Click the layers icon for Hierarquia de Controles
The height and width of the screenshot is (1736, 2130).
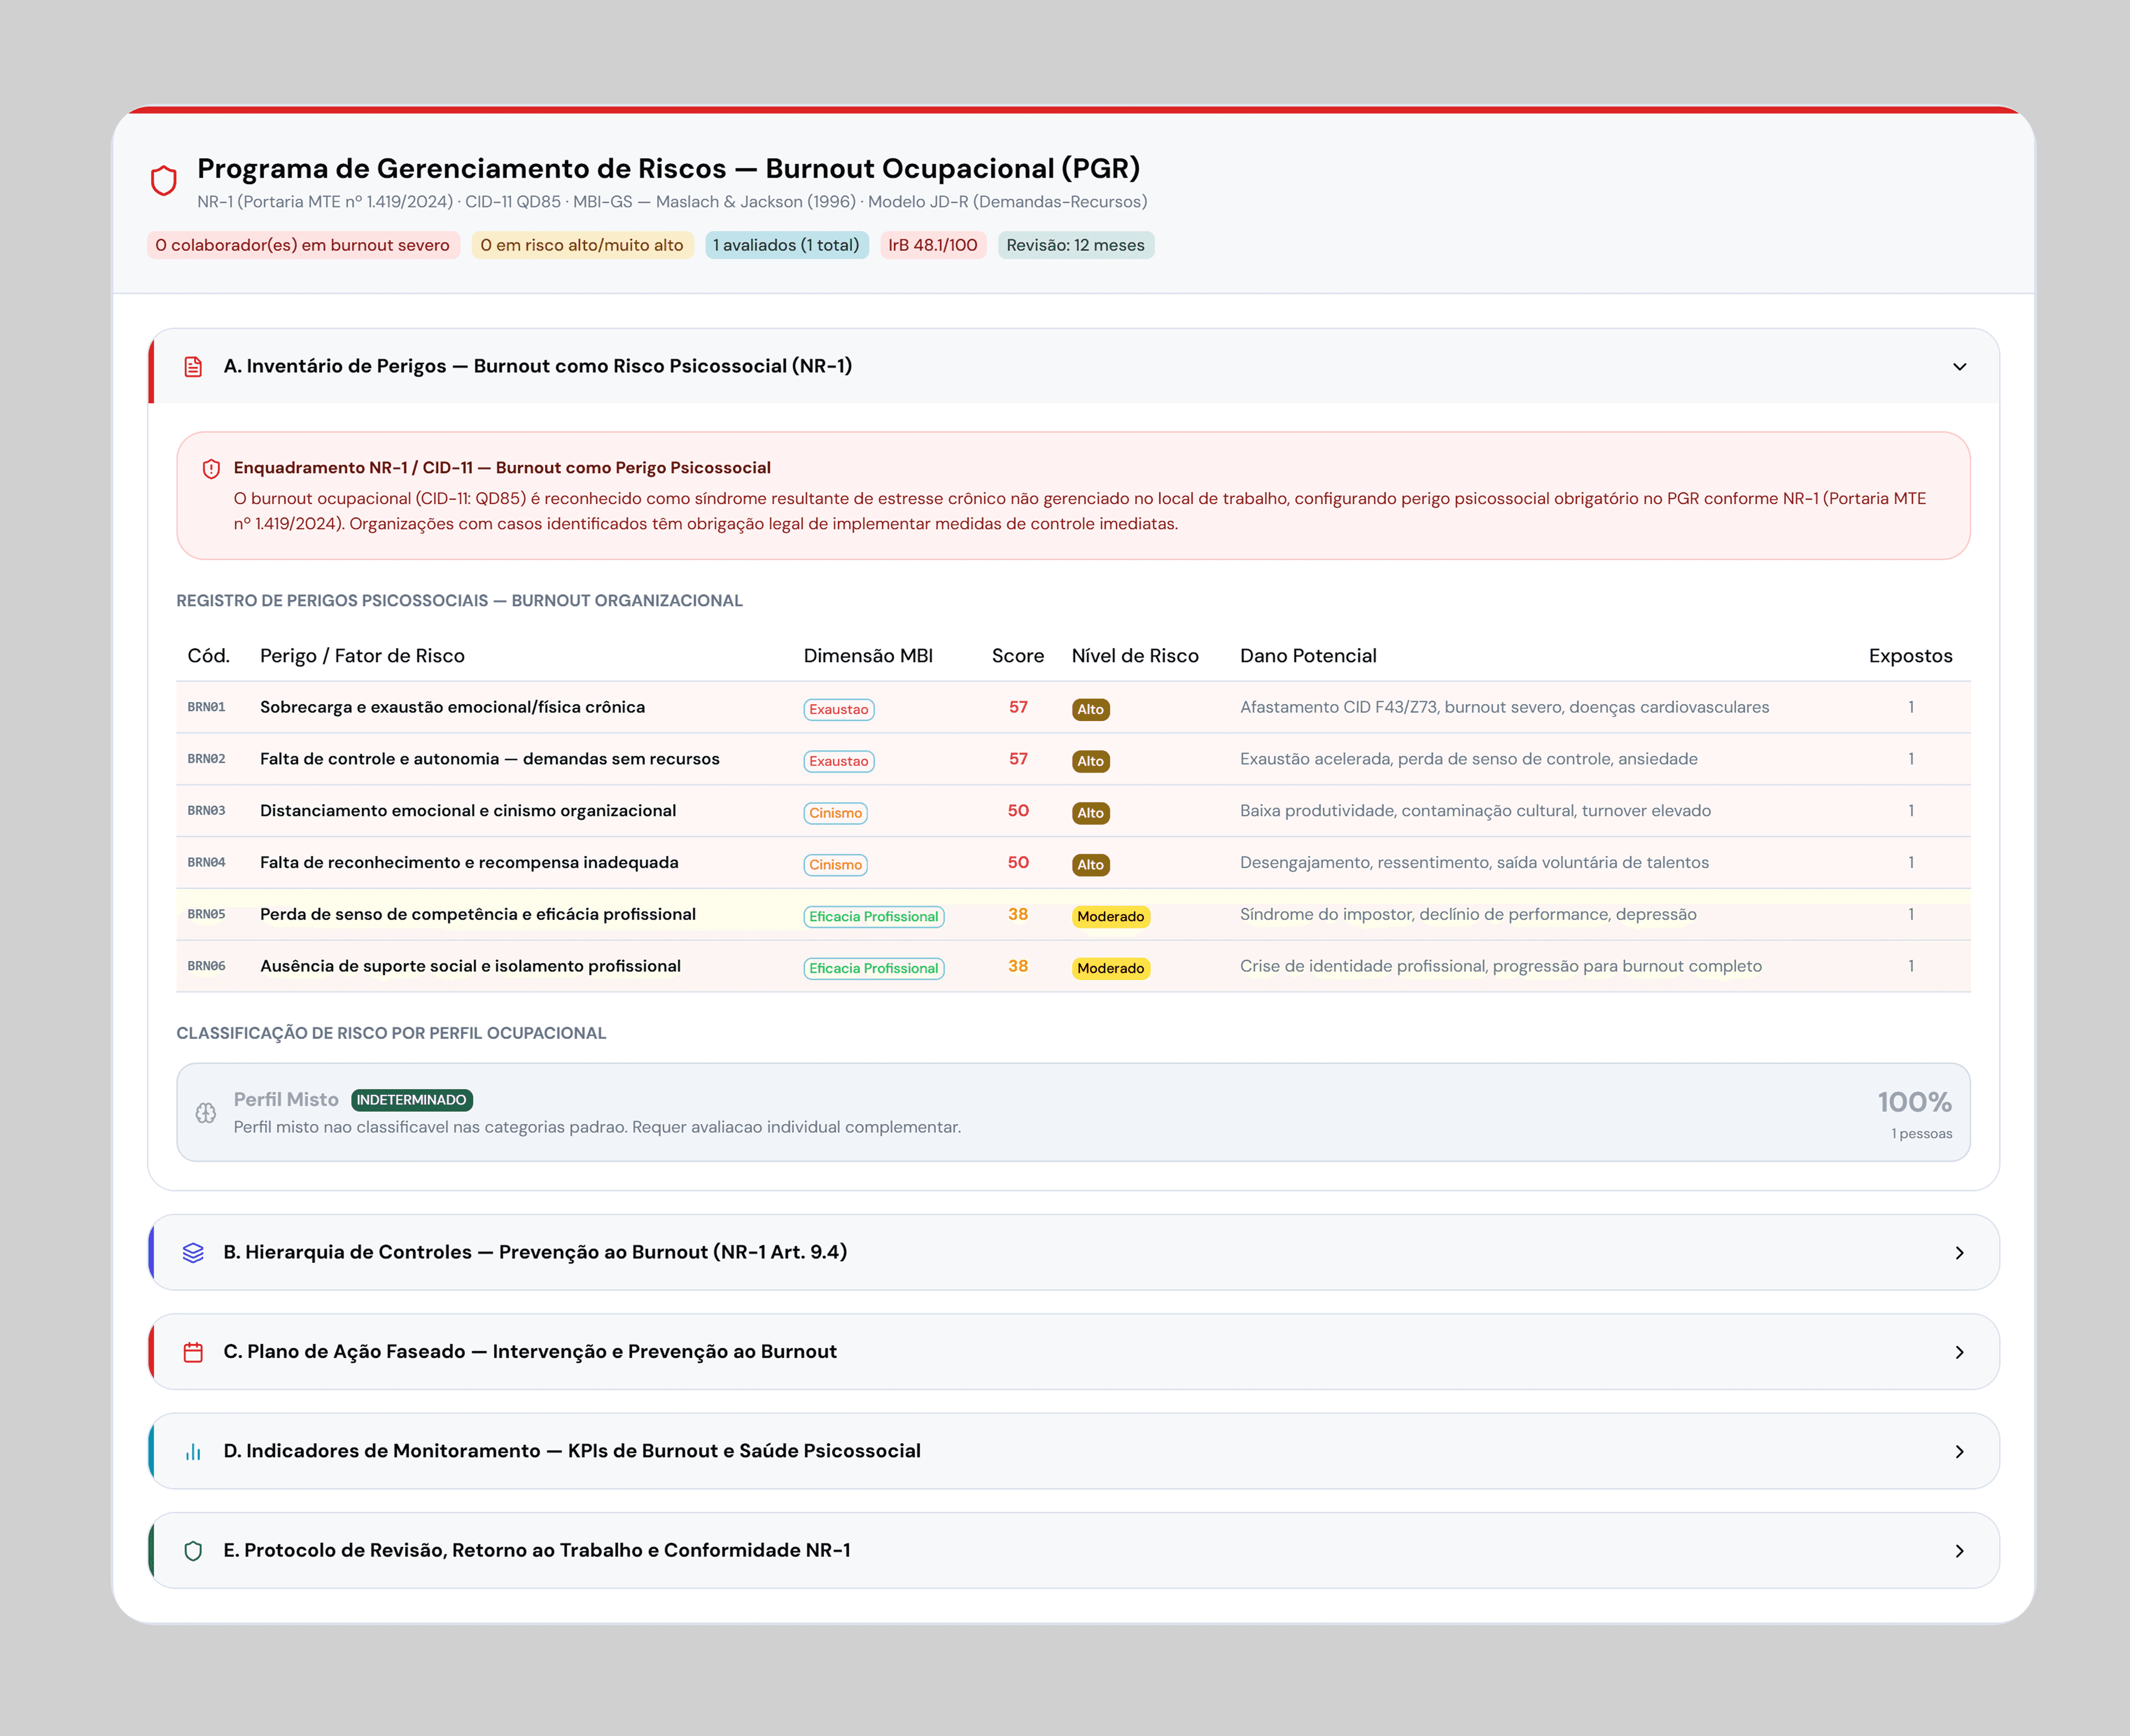[193, 1253]
